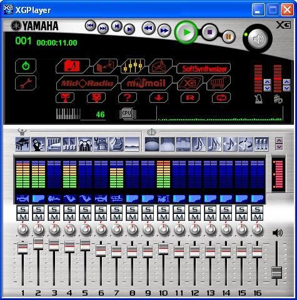Click the fast-forward transport button
Screen dimensions: 297x300
[x=164, y=31]
